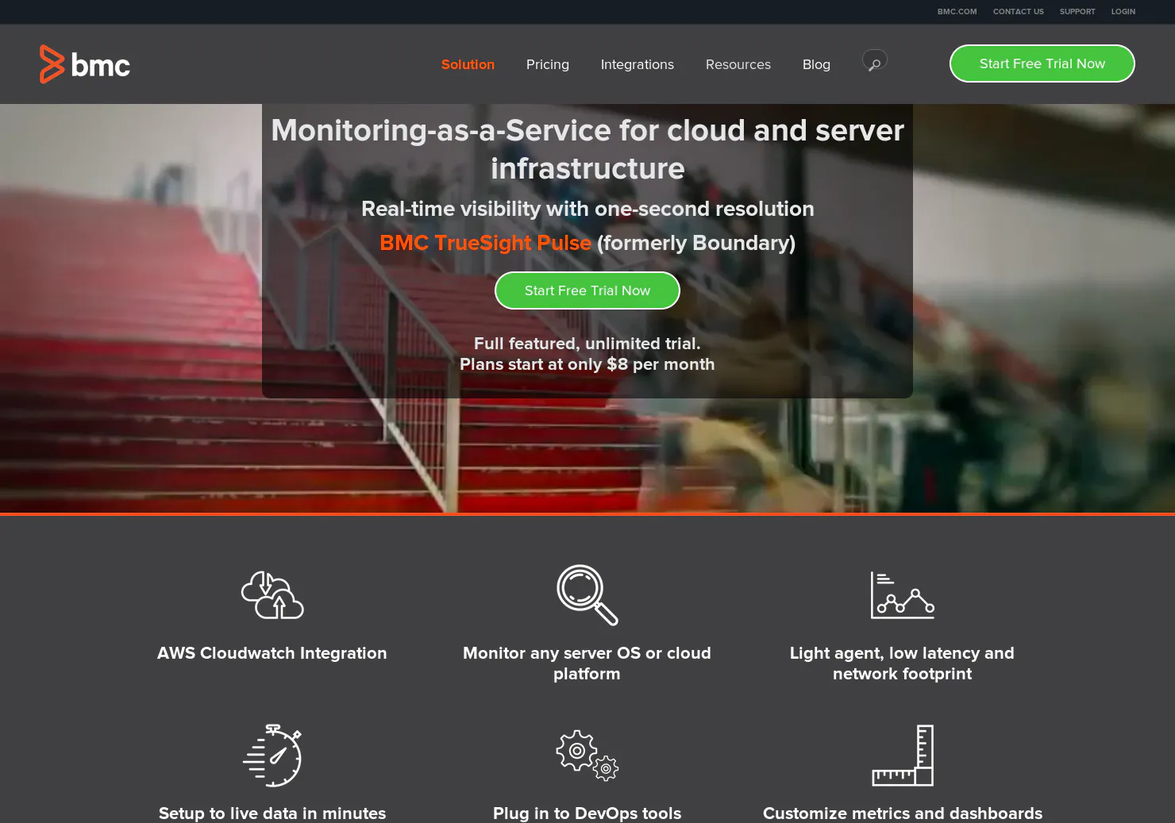The image size is (1175, 823).
Task: Click Setup to live data in minutes
Action: pyautogui.click(x=272, y=813)
